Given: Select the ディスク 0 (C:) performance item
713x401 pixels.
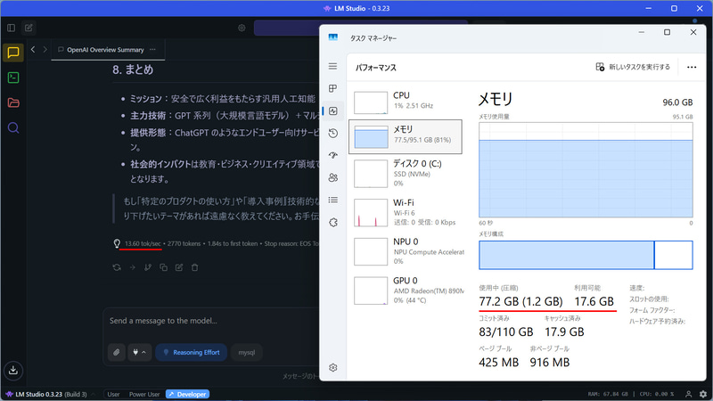Looking at the screenshot, I should 406,174.
